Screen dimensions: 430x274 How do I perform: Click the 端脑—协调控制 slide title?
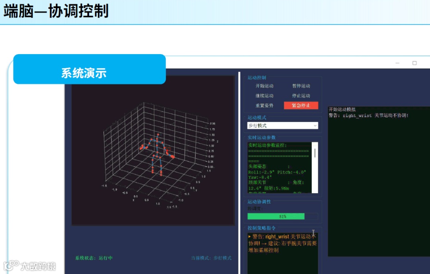click(56, 11)
